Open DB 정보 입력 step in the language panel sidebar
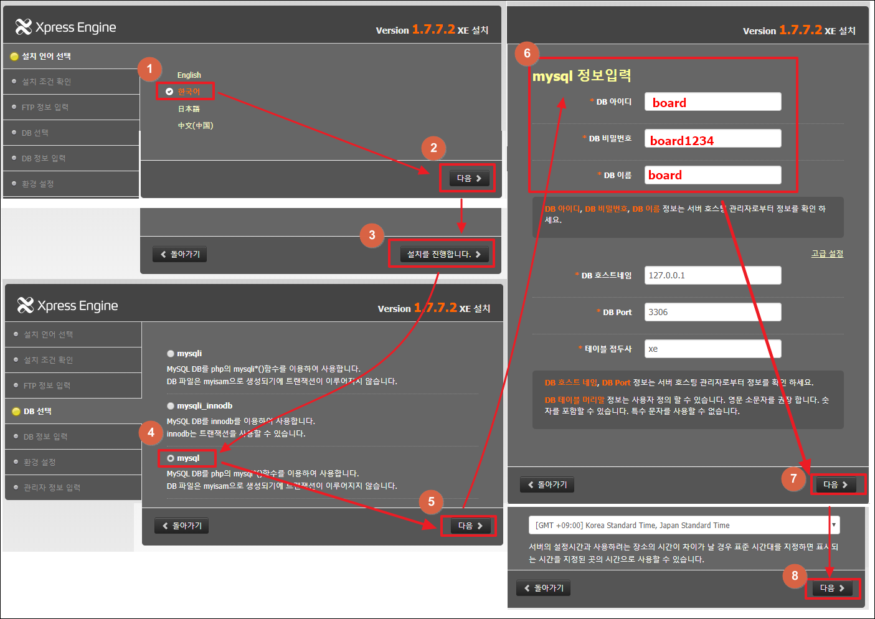Image resolution: width=875 pixels, height=619 pixels. pyautogui.click(x=71, y=158)
